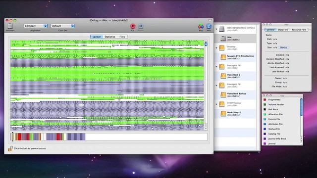317x178 pixels.
Task: Click the Allocation File swatch in Key
Action: pos(264,114)
